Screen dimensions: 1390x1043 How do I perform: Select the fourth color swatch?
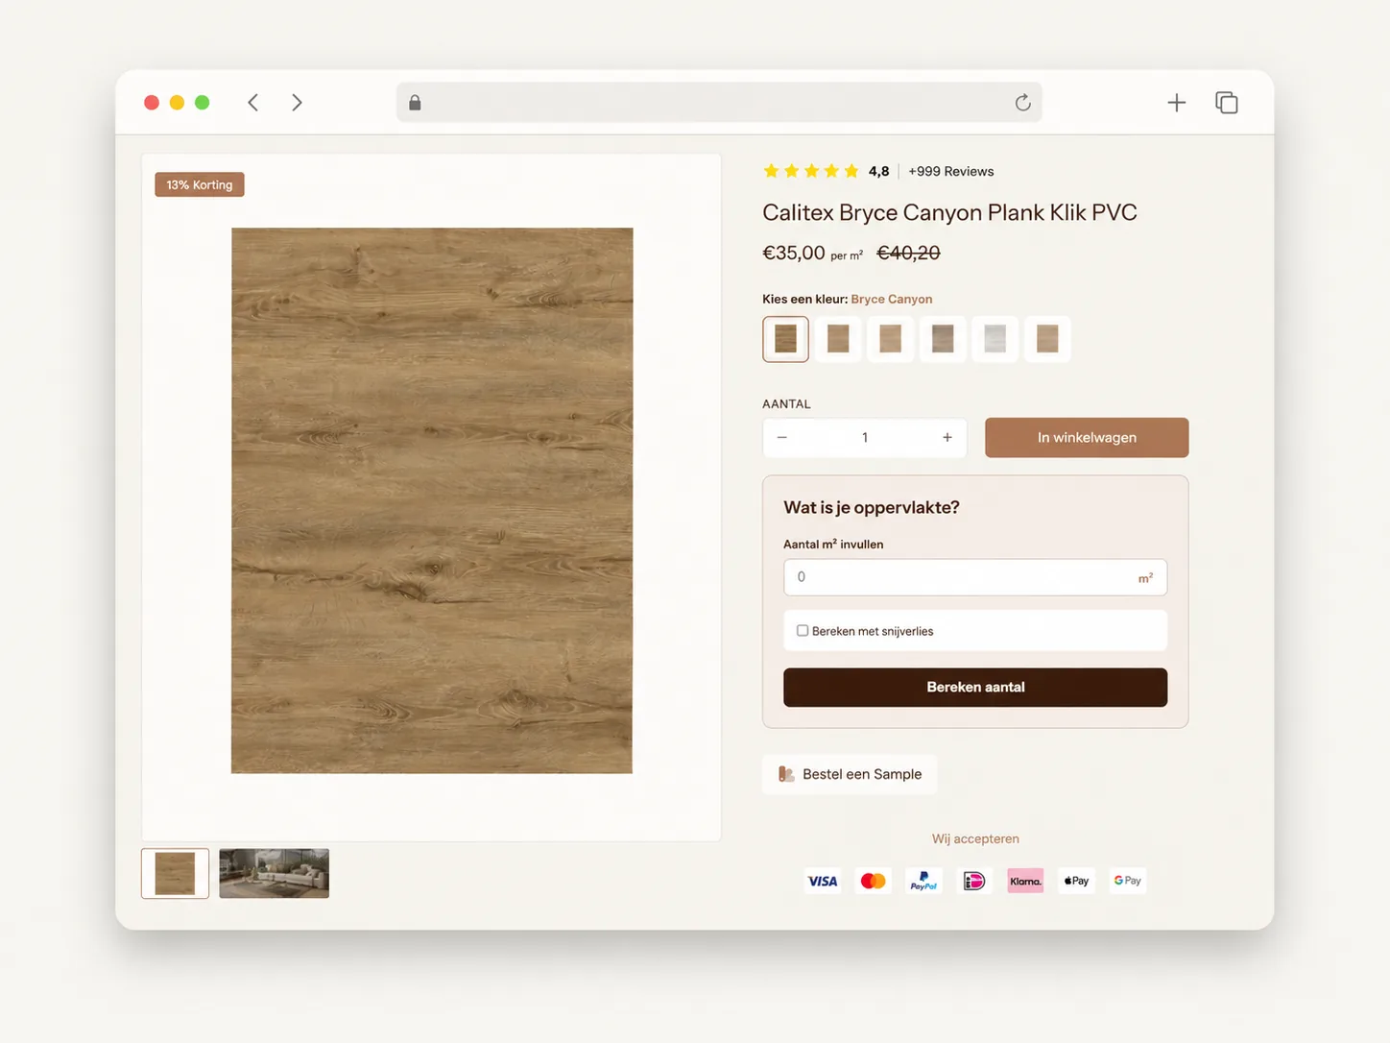(943, 339)
